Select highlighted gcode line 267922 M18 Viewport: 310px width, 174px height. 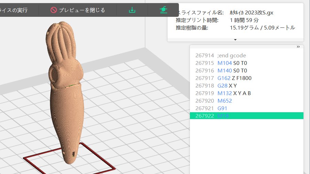pyautogui.click(x=247, y=116)
